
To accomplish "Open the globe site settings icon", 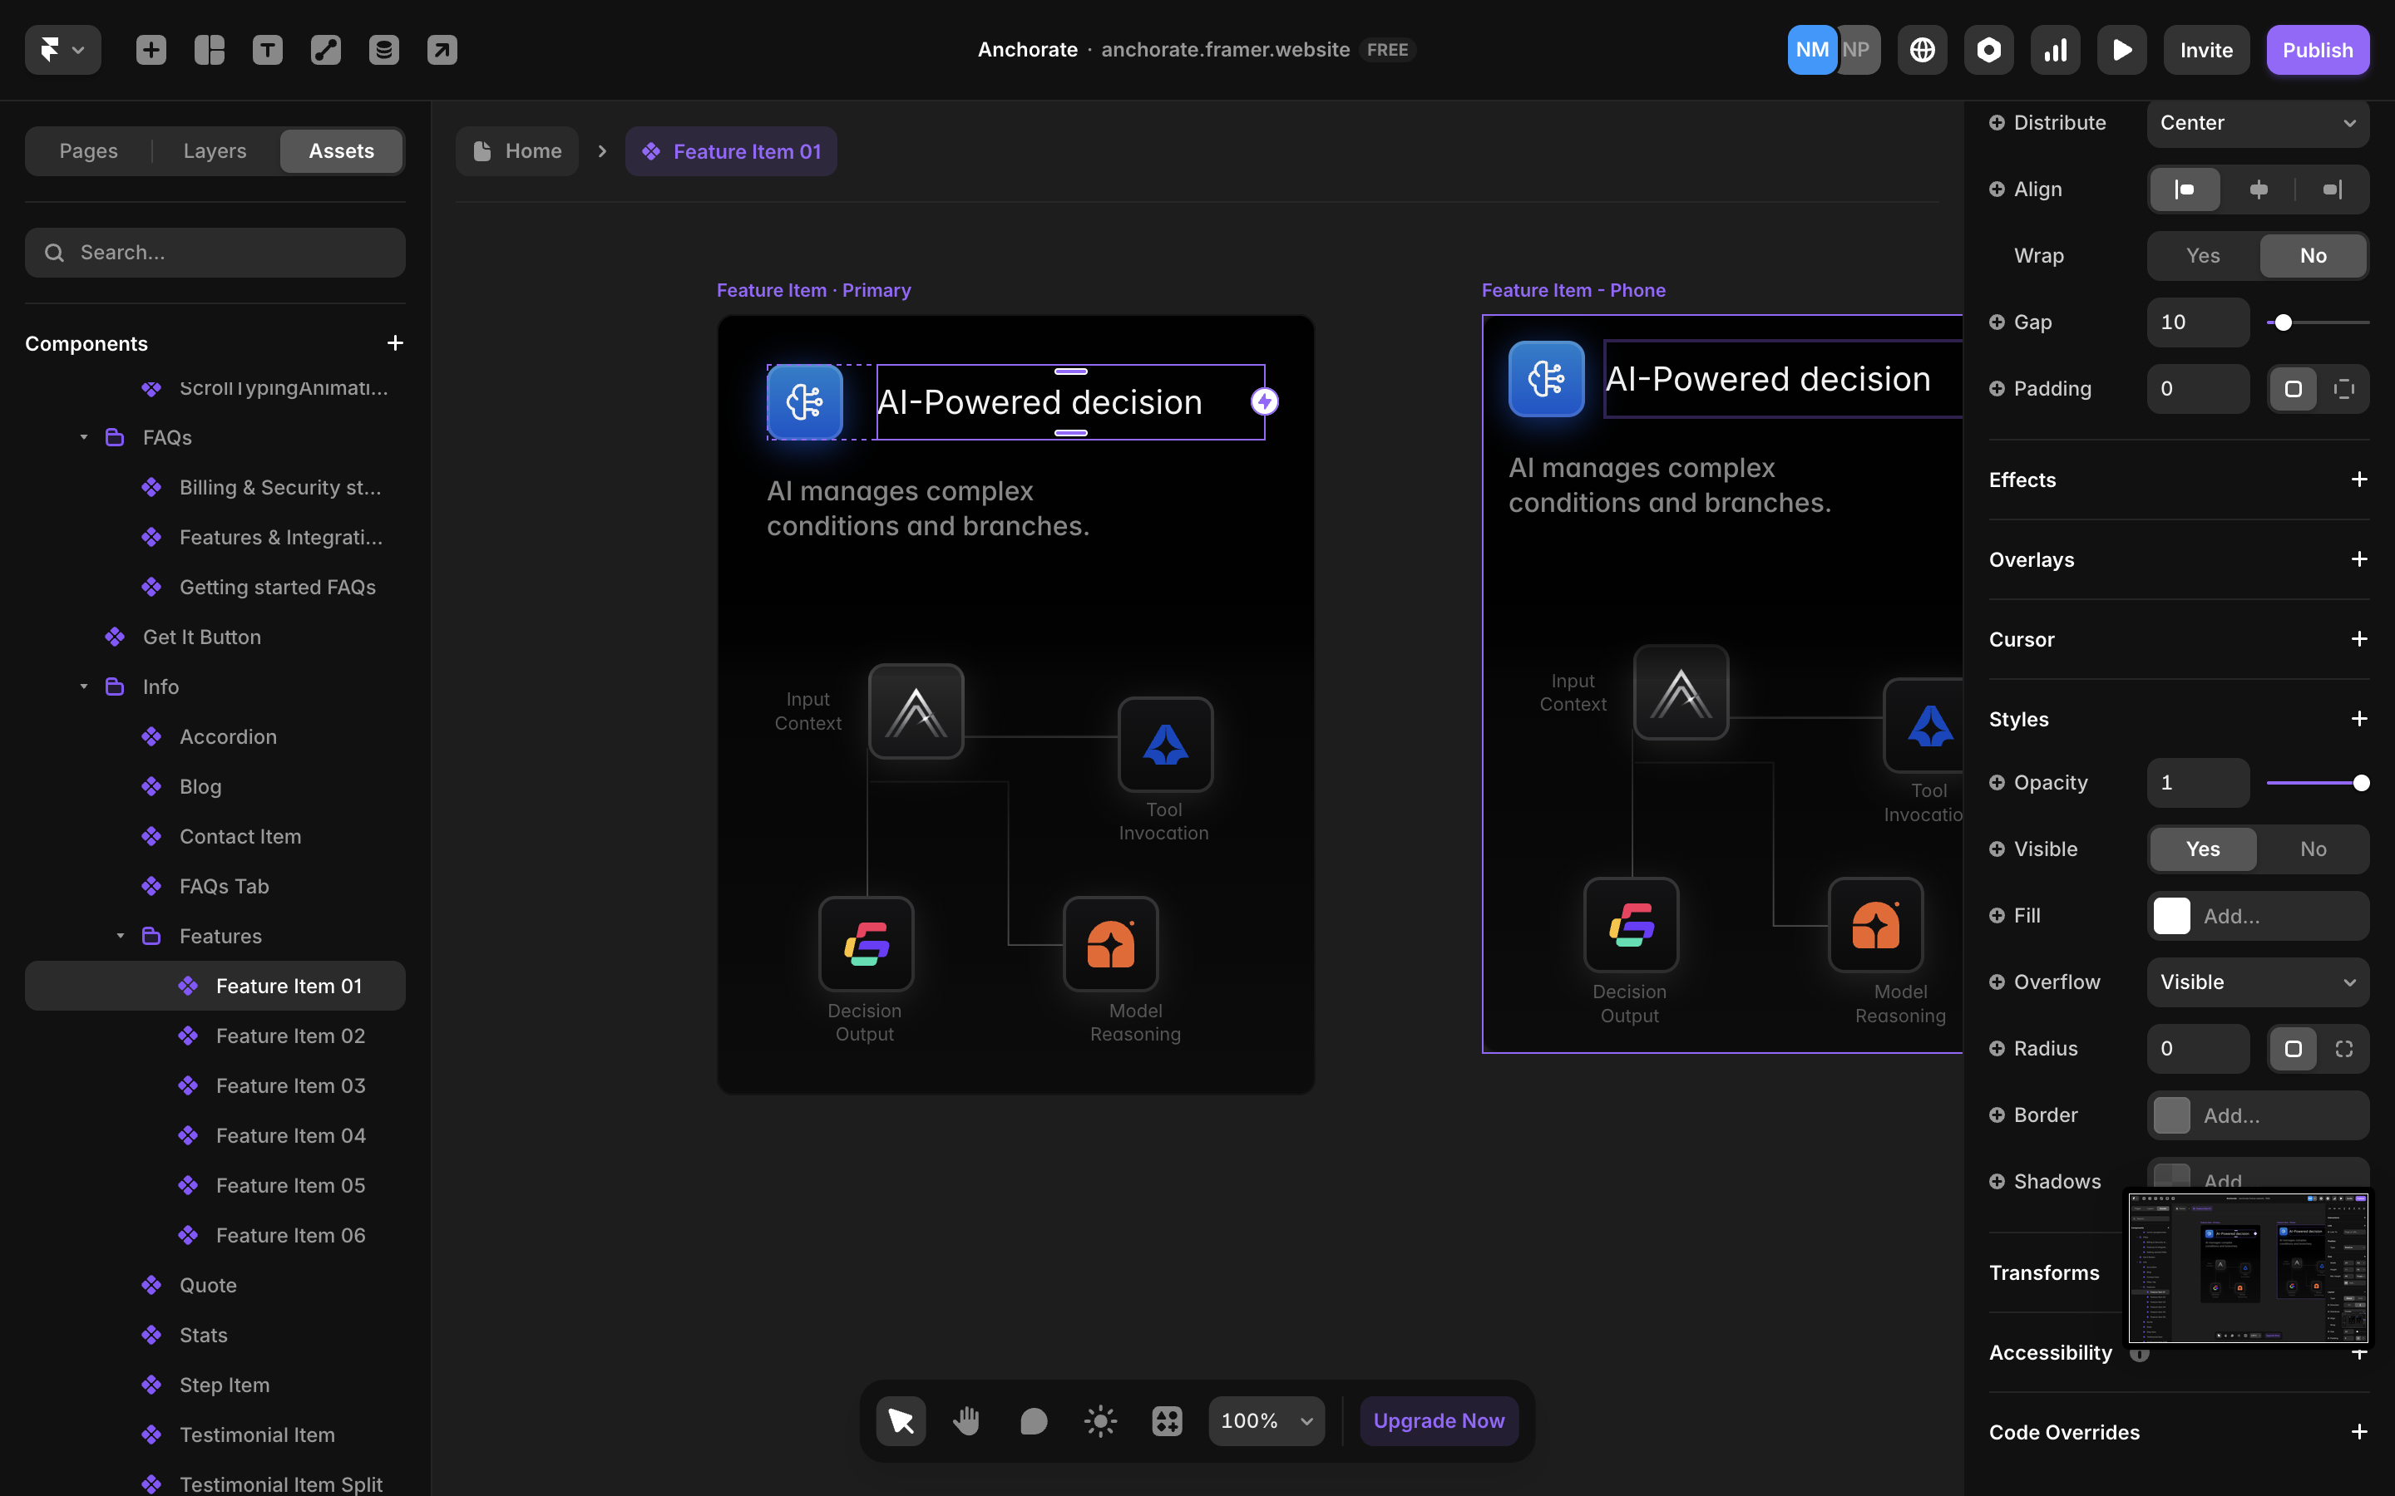I will 1922,50.
